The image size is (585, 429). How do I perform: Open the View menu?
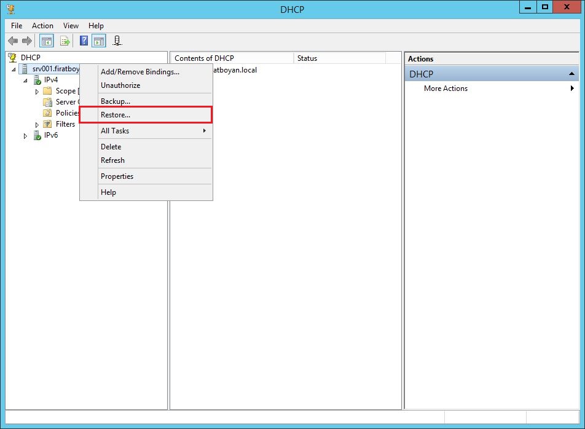pyautogui.click(x=71, y=26)
